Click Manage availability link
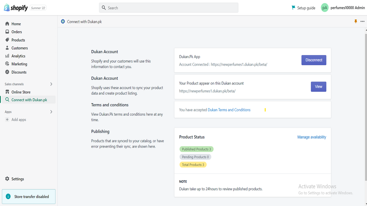Viewport: 367px width, 206px height. (x=312, y=137)
